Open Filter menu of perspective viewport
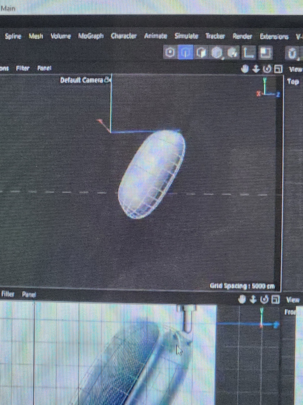The height and width of the screenshot is (405, 303). (23, 68)
